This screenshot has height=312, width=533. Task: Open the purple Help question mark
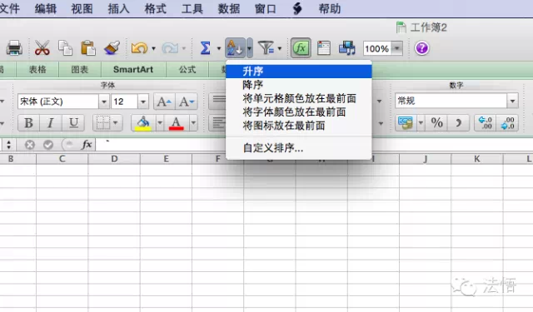(422, 48)
